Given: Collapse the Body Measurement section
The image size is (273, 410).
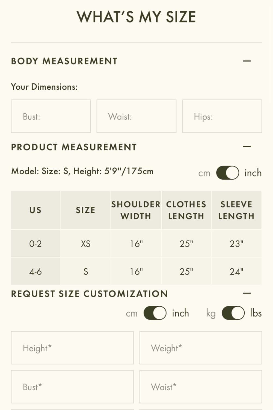Looking at the screenshot, I should tap(247, 61).
